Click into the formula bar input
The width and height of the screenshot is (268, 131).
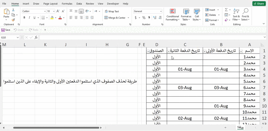click(151, 37)
